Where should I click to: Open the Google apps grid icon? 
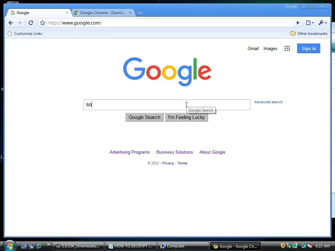point(287,48)
